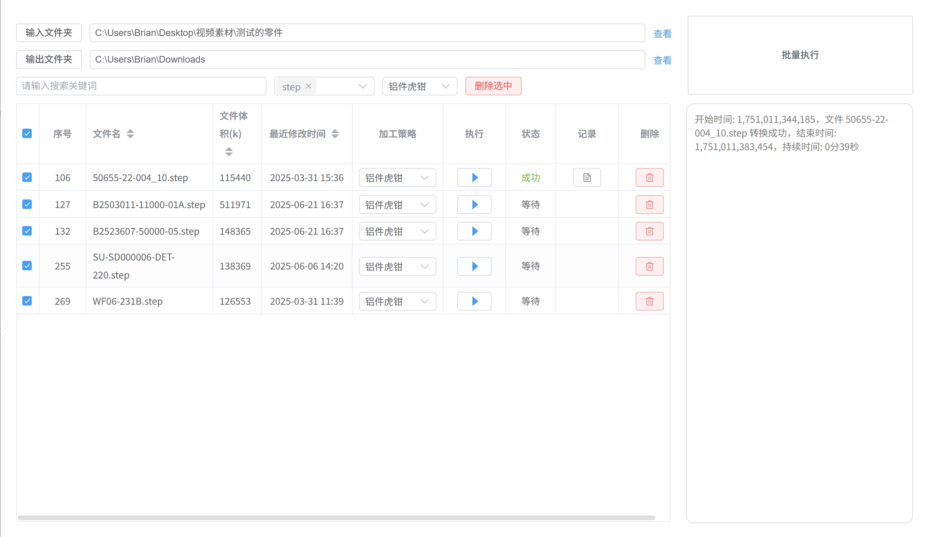Click modified time 2025-06-06 14:20
The height and width of the screenshot is (537, 928).
(306, 266)
